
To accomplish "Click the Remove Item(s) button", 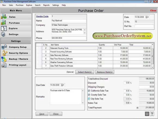I will pyautogui.click(x=105, y=72).
